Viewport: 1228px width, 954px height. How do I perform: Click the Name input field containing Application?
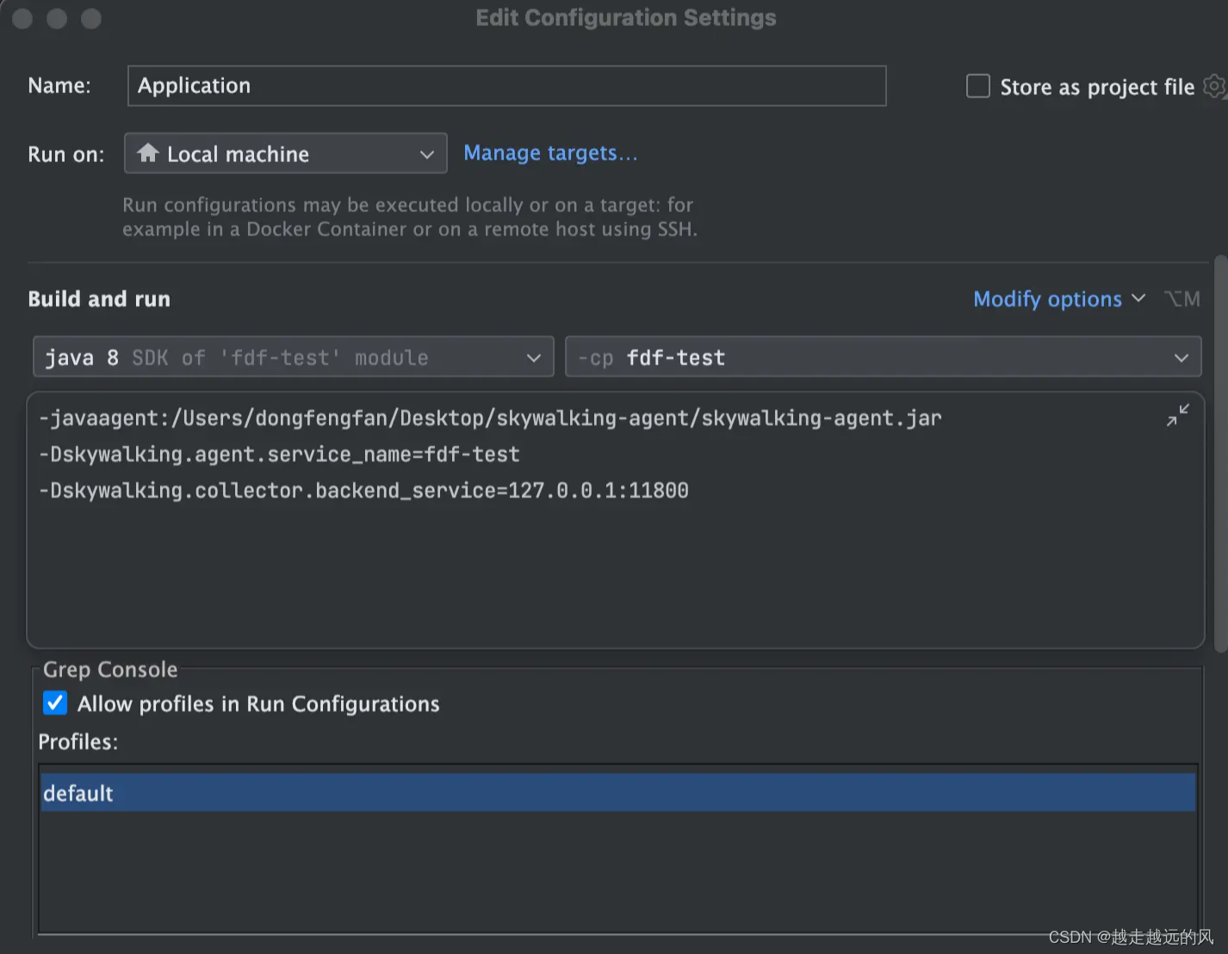(x=506, y=86)
